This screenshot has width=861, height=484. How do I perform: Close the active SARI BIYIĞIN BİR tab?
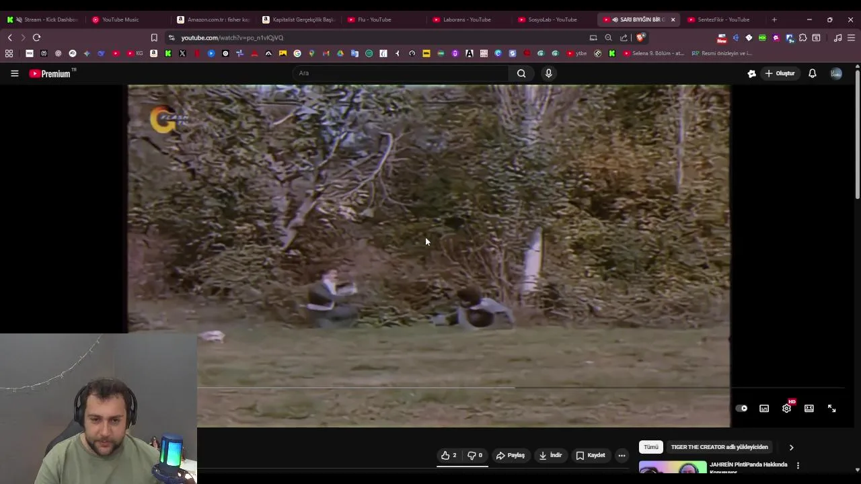click(673, 19)
